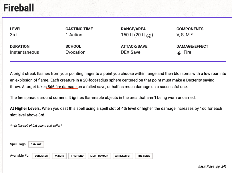Viewport: 232px width, 173px height.
Task: Click the Spell Tags: label
Action: [18, 144]
